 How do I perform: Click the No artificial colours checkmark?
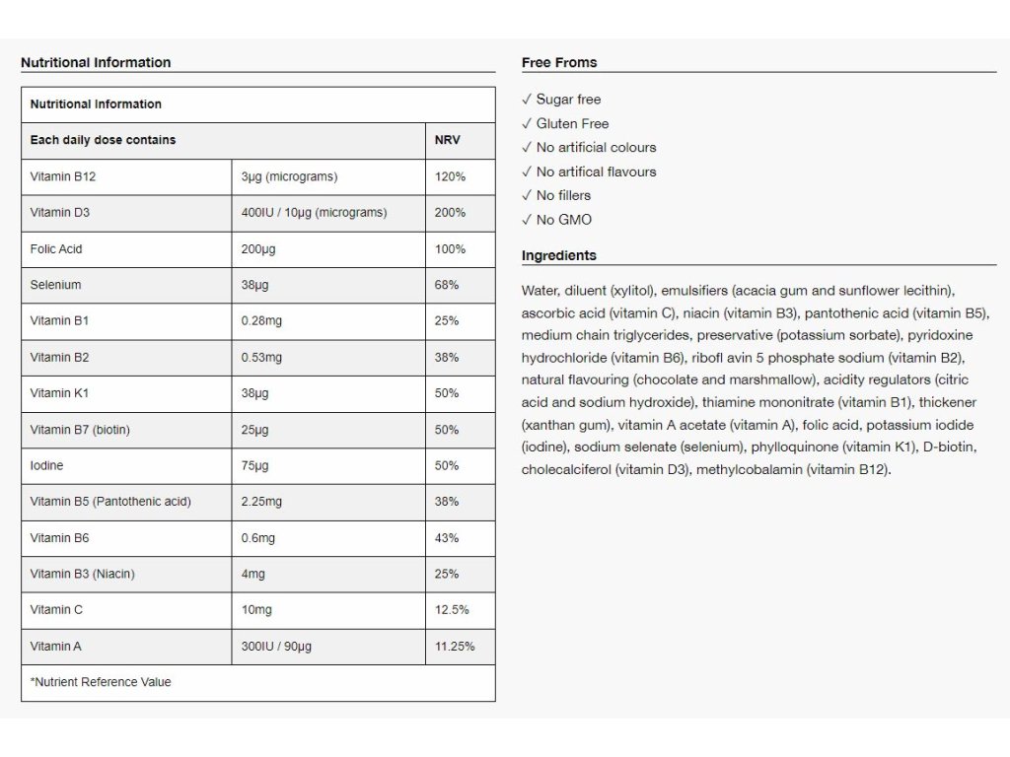527,148
